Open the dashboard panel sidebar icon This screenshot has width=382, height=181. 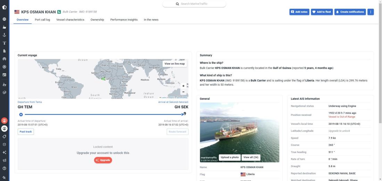[4, 75]
